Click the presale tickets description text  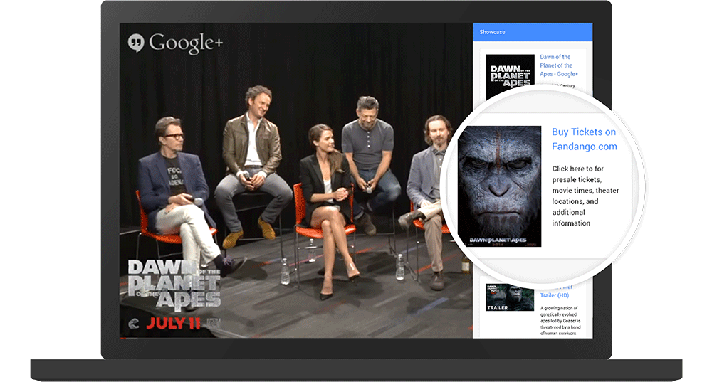pyautogui.click(x=585, y=196)
